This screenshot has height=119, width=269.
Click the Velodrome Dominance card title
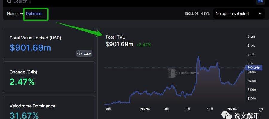pyautogui.click(x=32, y=106)
